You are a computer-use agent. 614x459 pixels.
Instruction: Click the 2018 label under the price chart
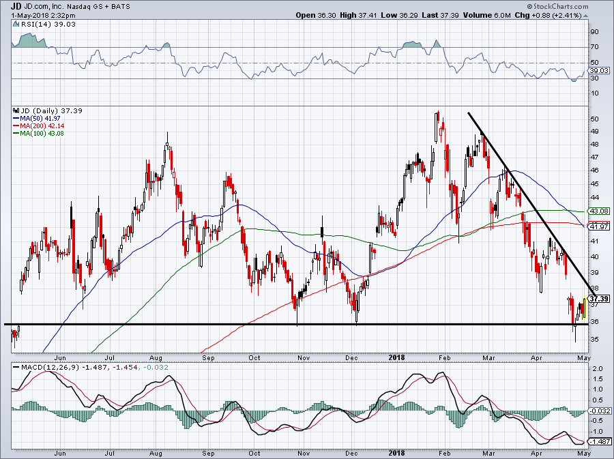click(x=396, y=357)
